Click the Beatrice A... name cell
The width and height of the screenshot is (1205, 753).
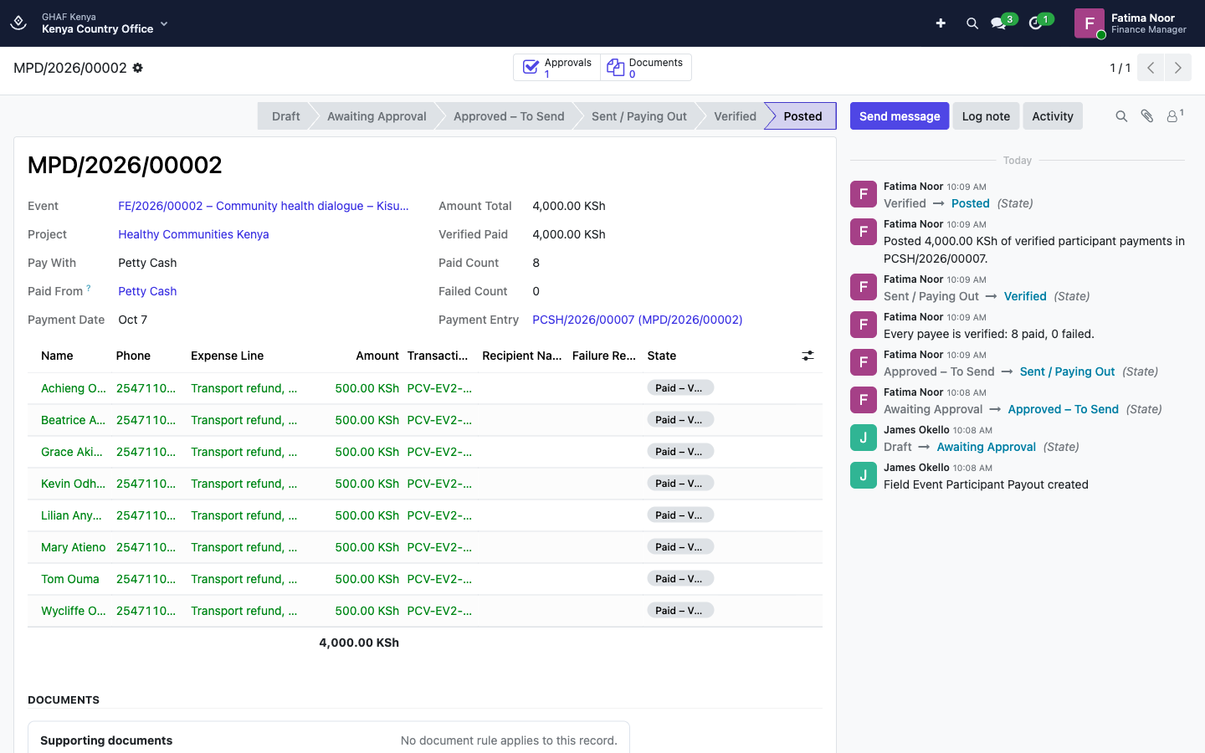pyautogui.click(x=73, y=420)
